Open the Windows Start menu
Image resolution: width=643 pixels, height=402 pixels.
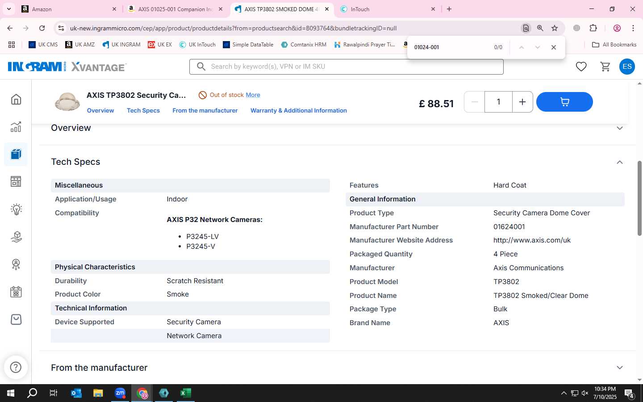[11, 393]
